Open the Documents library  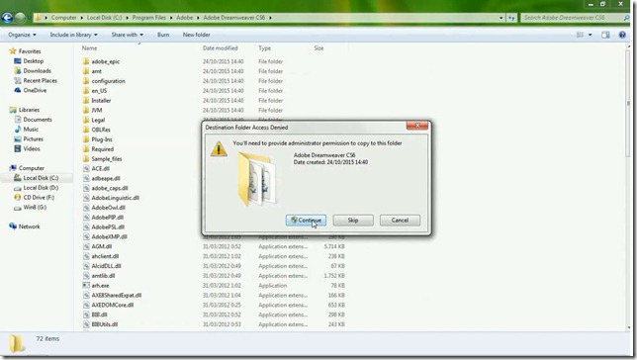pyautogui.click(x=38, y=120)
